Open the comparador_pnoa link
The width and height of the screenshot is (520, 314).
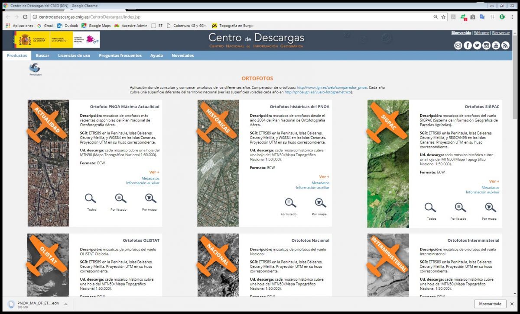(x=331, y=87)
